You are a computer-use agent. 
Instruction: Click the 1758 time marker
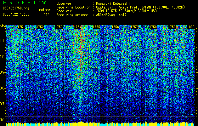point(153,27)
